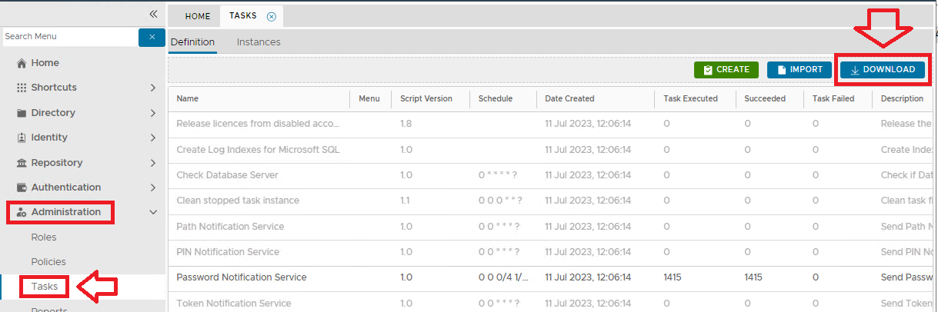
Task: Click the Authentication wallet icon
Action: (22, 188)
